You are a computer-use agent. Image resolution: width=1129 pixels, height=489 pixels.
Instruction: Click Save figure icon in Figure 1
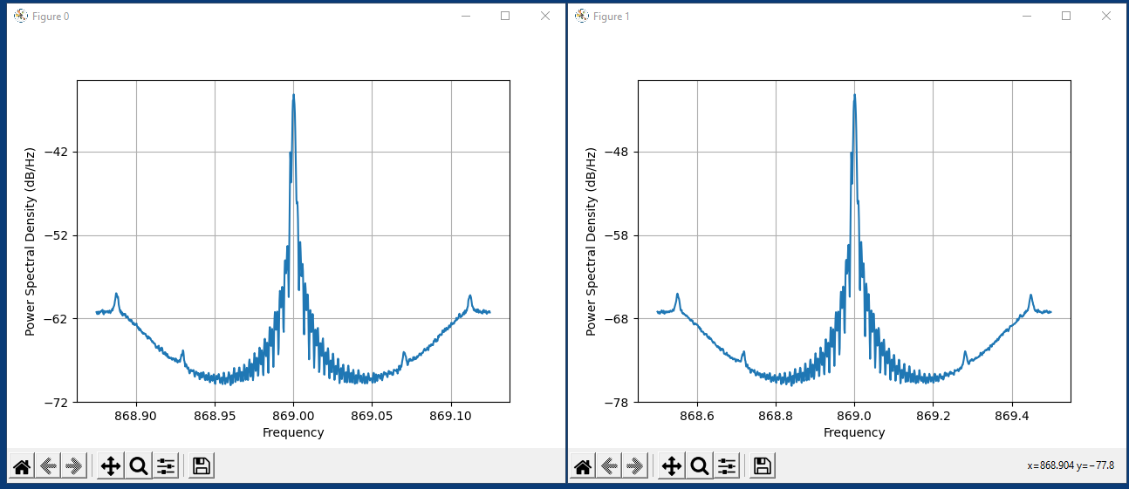pyautogui.click(x=763, y=466)
